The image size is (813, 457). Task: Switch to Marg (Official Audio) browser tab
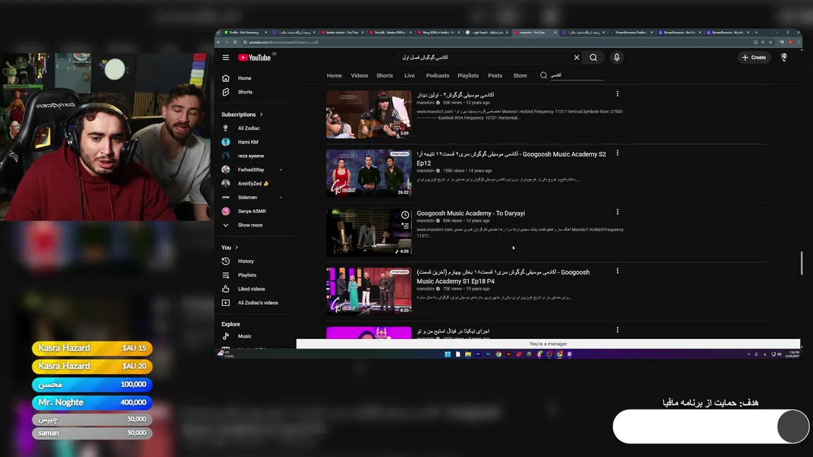(438, 32)
